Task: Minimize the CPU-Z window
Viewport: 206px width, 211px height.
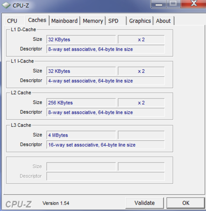Action: click(x=159, y=4)
